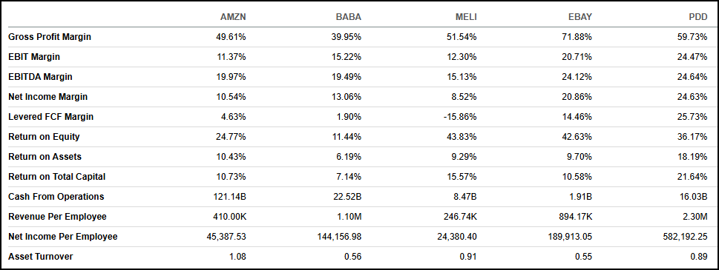Select the Net Income Margin label
Screen dimensions: 719x270
pyautogui.click(x=47, y=97)
